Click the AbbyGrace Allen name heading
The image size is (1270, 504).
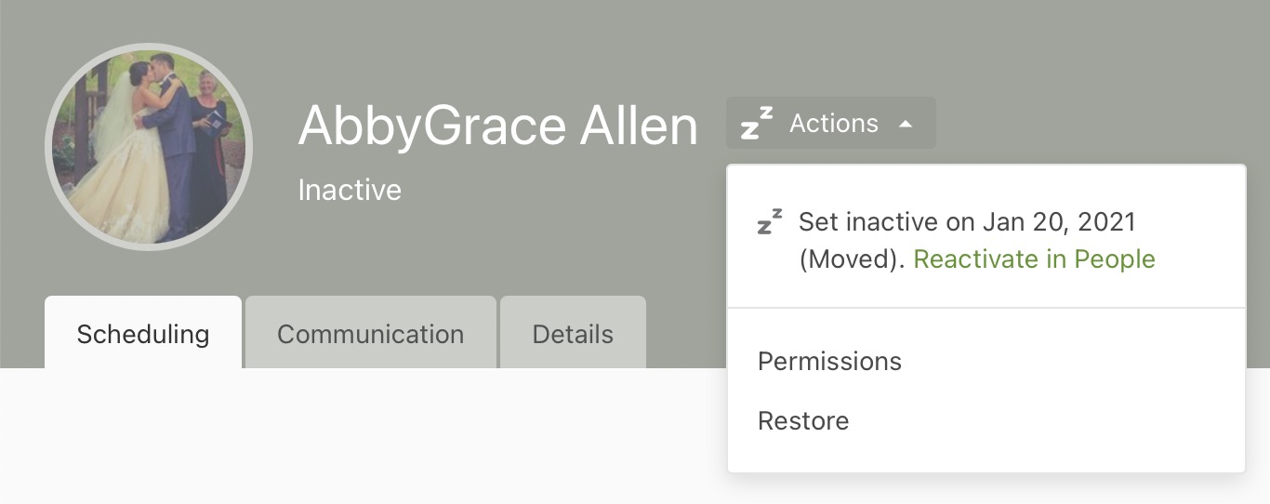click(497, 126)
